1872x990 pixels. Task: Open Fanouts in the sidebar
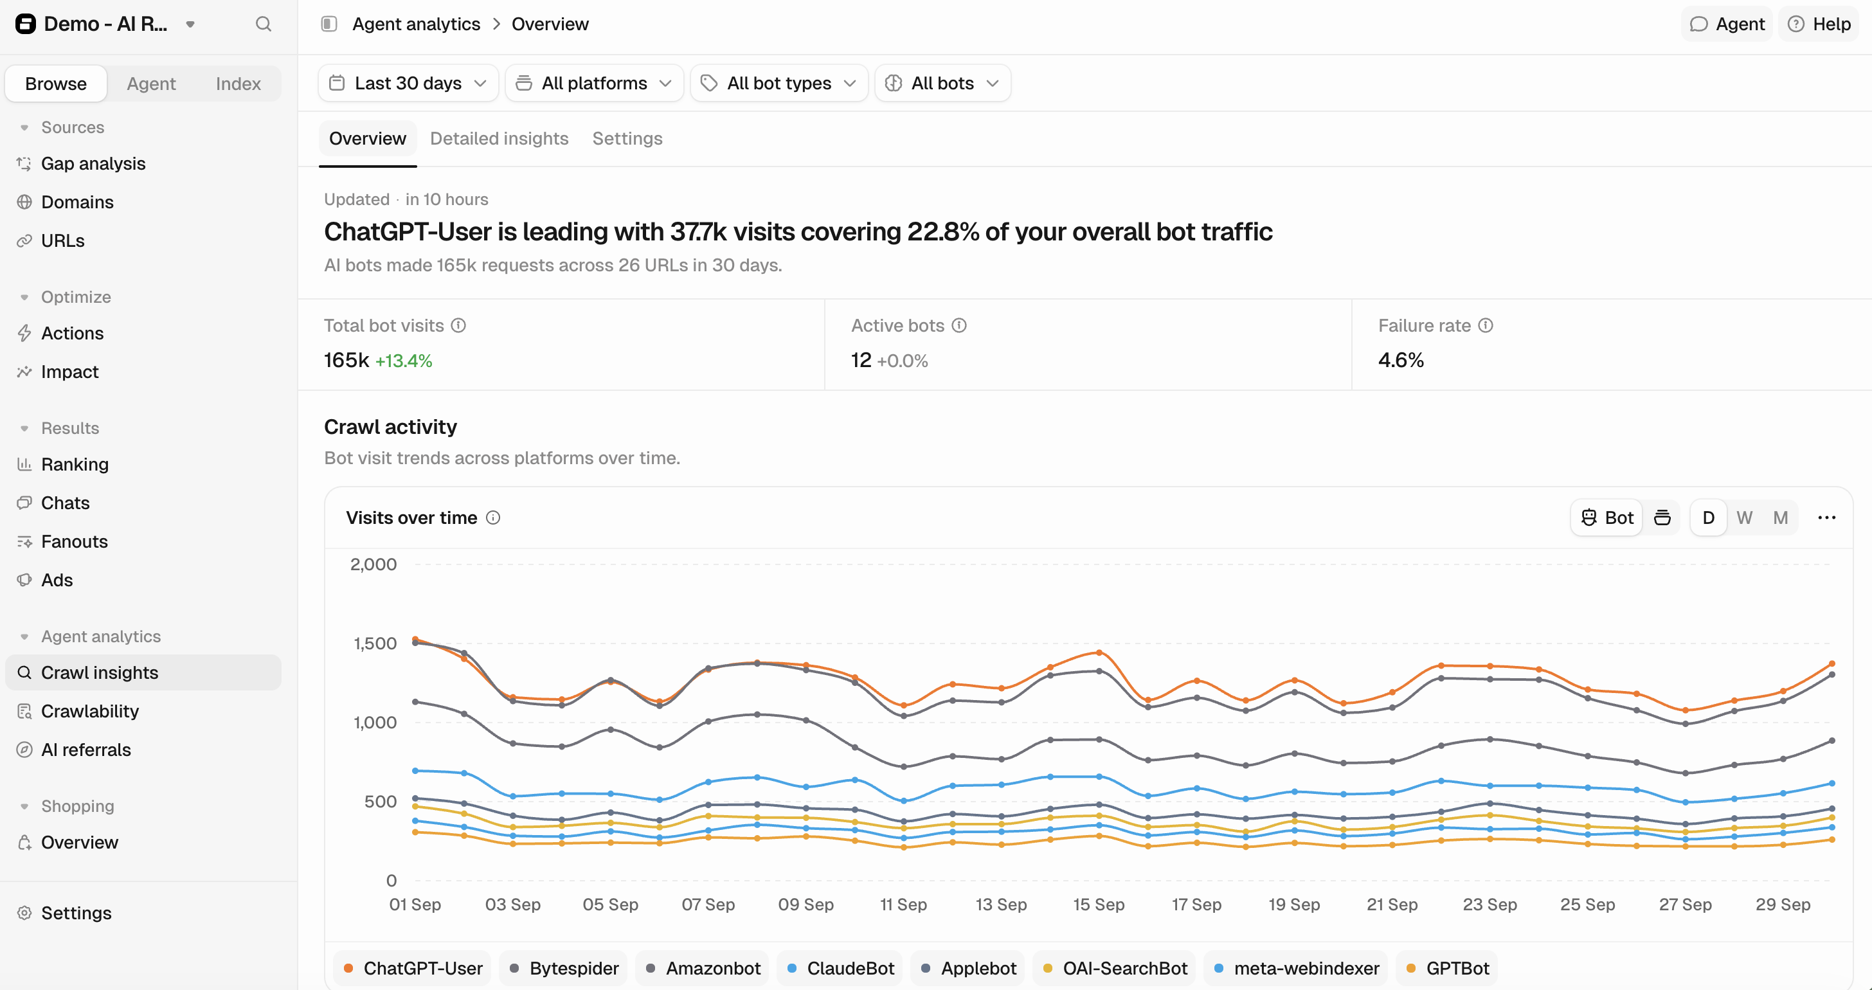point(74,541)
